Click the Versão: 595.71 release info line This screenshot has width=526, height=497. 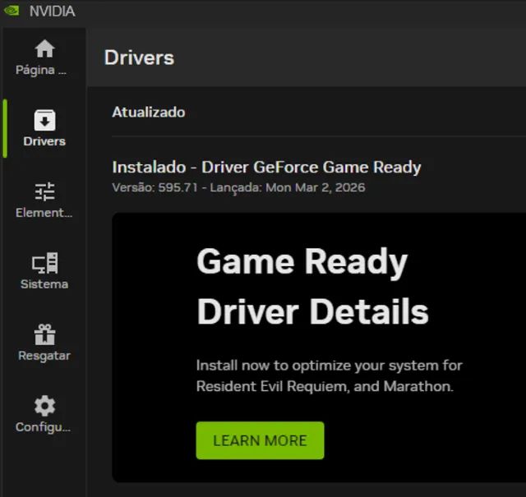pos(238,187)
